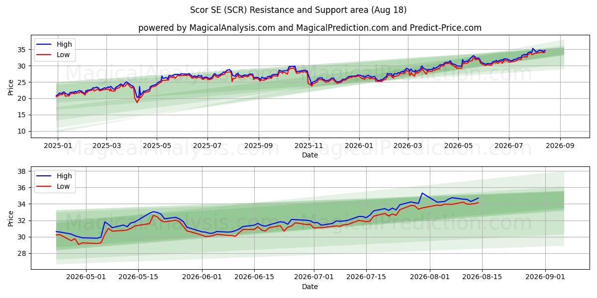Click the price tick '25' on the top chart
Screen dimensions: 597x298
(23, 82)
